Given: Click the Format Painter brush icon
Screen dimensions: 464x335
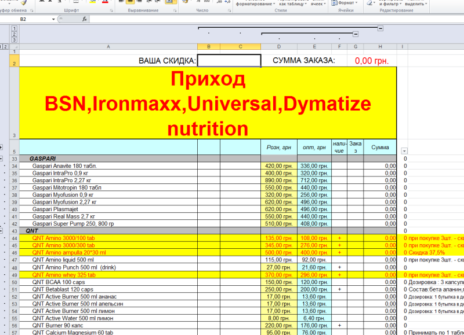Looking at the screenshot, I should [24, 2].
